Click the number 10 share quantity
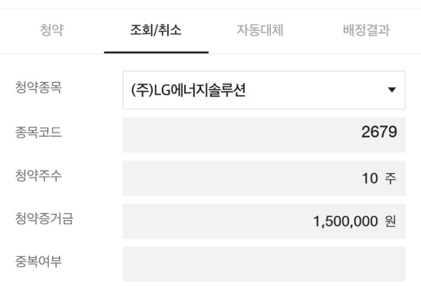 pyautogui.click(x=369, y=178)
